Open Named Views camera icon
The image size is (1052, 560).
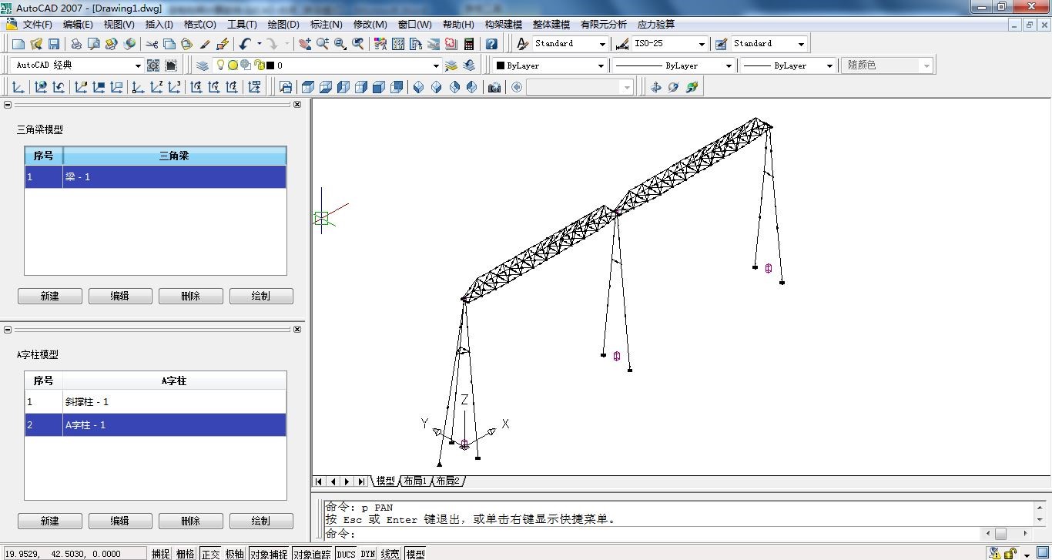pyautogui.click(x=494, y=87)
